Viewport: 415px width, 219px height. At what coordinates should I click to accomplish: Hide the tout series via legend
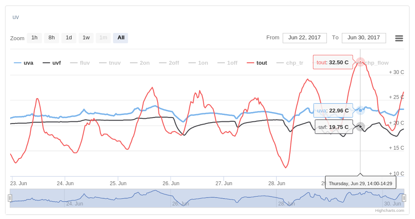pyautogui.click(x=257, y=63)
